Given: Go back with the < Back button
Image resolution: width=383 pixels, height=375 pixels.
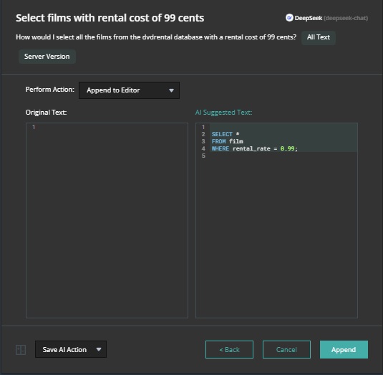Looking at the screenshot, I should [229, 350].
